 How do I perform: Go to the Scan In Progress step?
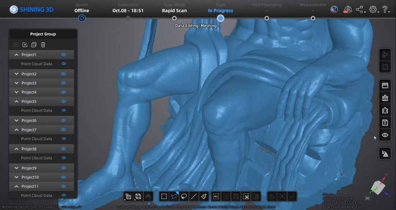coord(220,8)
